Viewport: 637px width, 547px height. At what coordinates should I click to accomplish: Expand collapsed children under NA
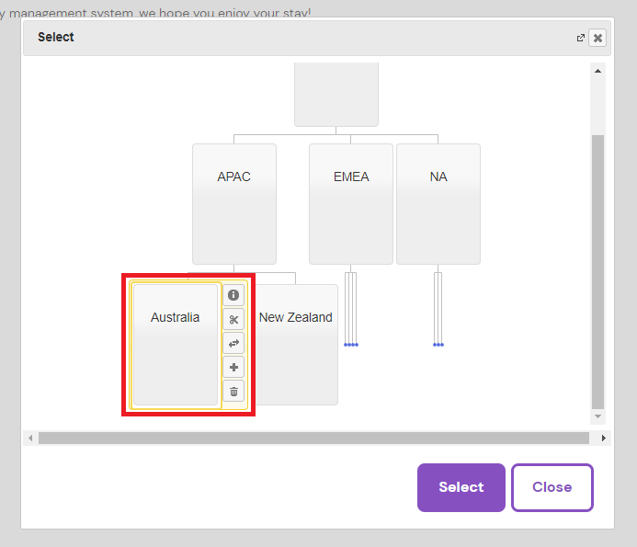[x=438, y=345]
